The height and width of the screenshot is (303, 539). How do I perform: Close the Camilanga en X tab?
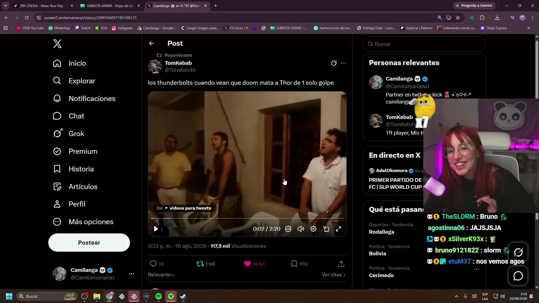click(206, 6)
